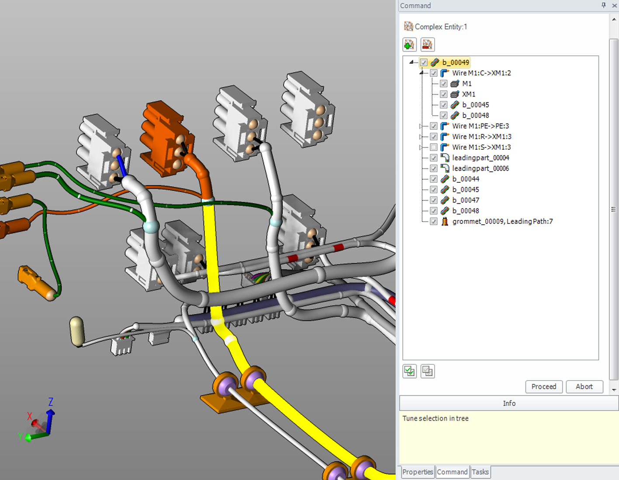Click the add Complex Entity icon

(409, 44)
